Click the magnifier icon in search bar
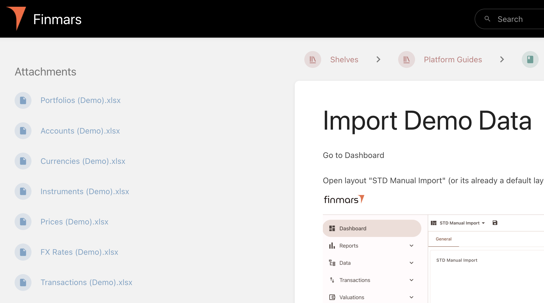 487,19
